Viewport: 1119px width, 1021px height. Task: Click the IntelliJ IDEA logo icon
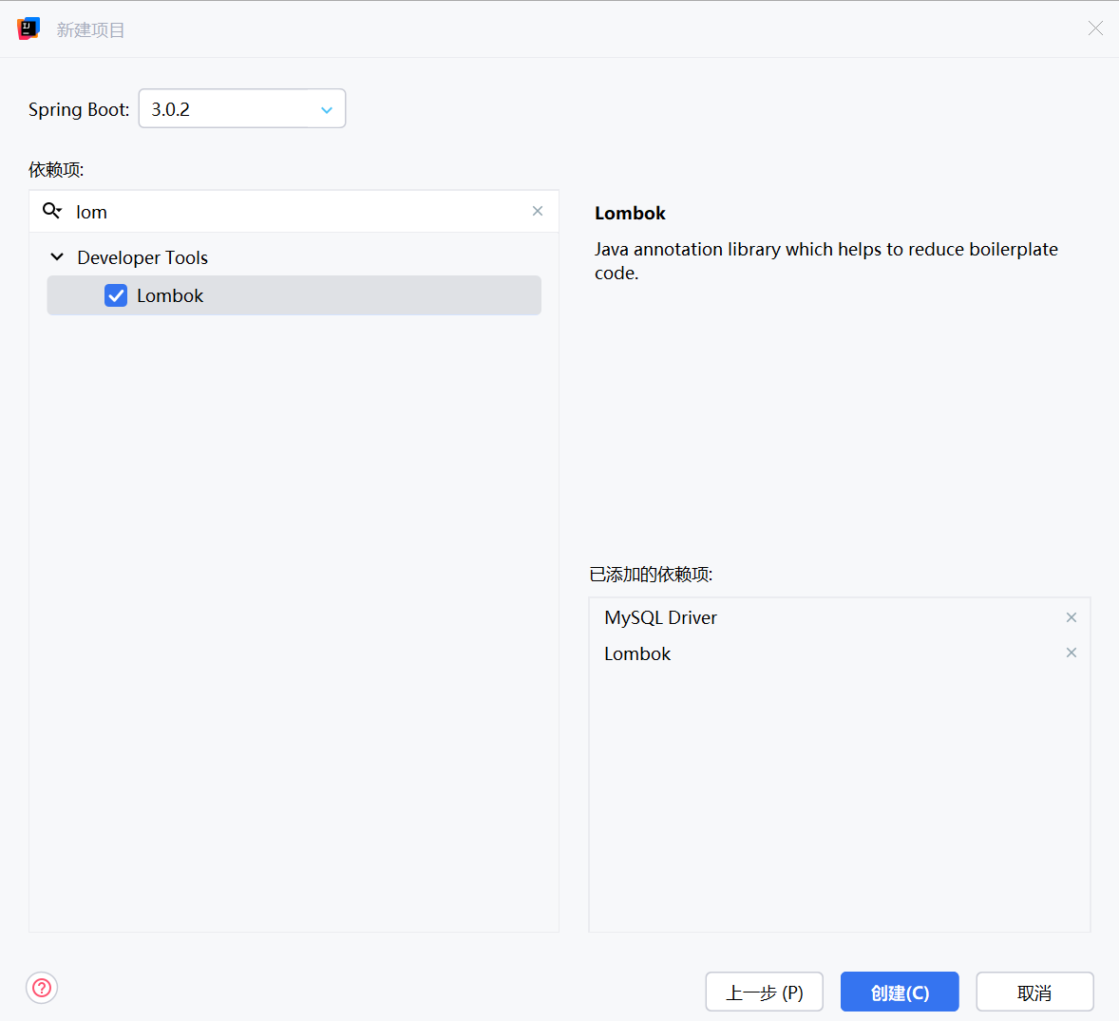click(28, 28)
